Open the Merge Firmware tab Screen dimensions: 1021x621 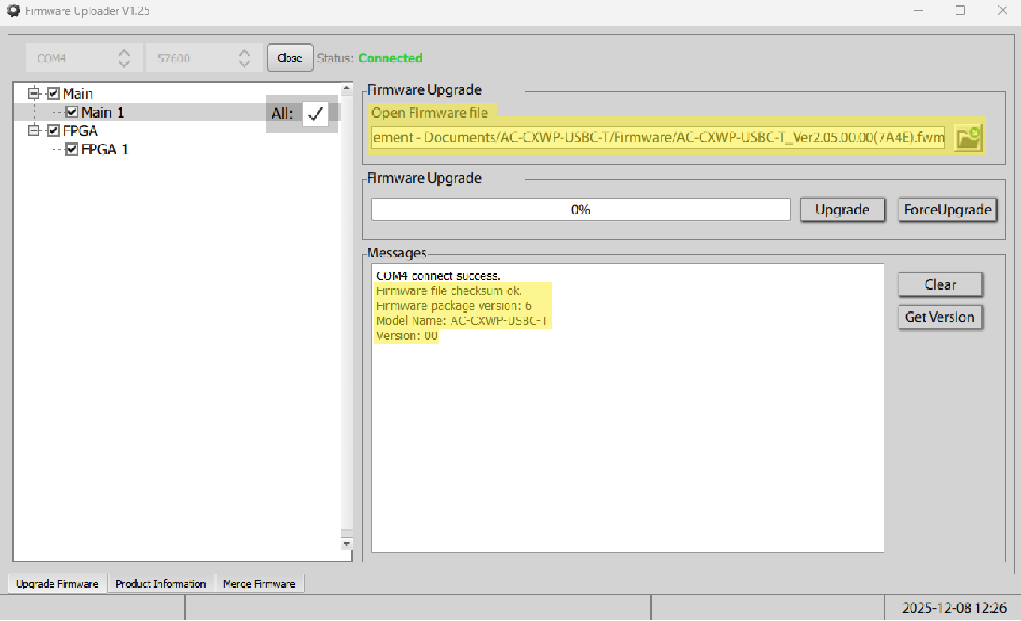[259, 584]
